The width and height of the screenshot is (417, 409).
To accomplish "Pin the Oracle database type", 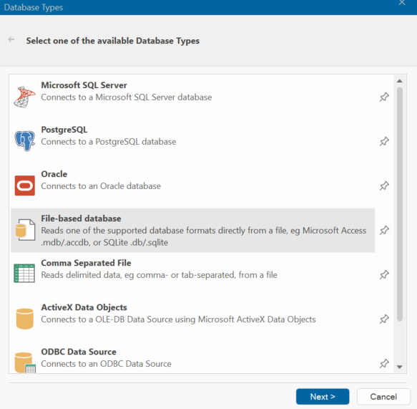I will [384, 186].
